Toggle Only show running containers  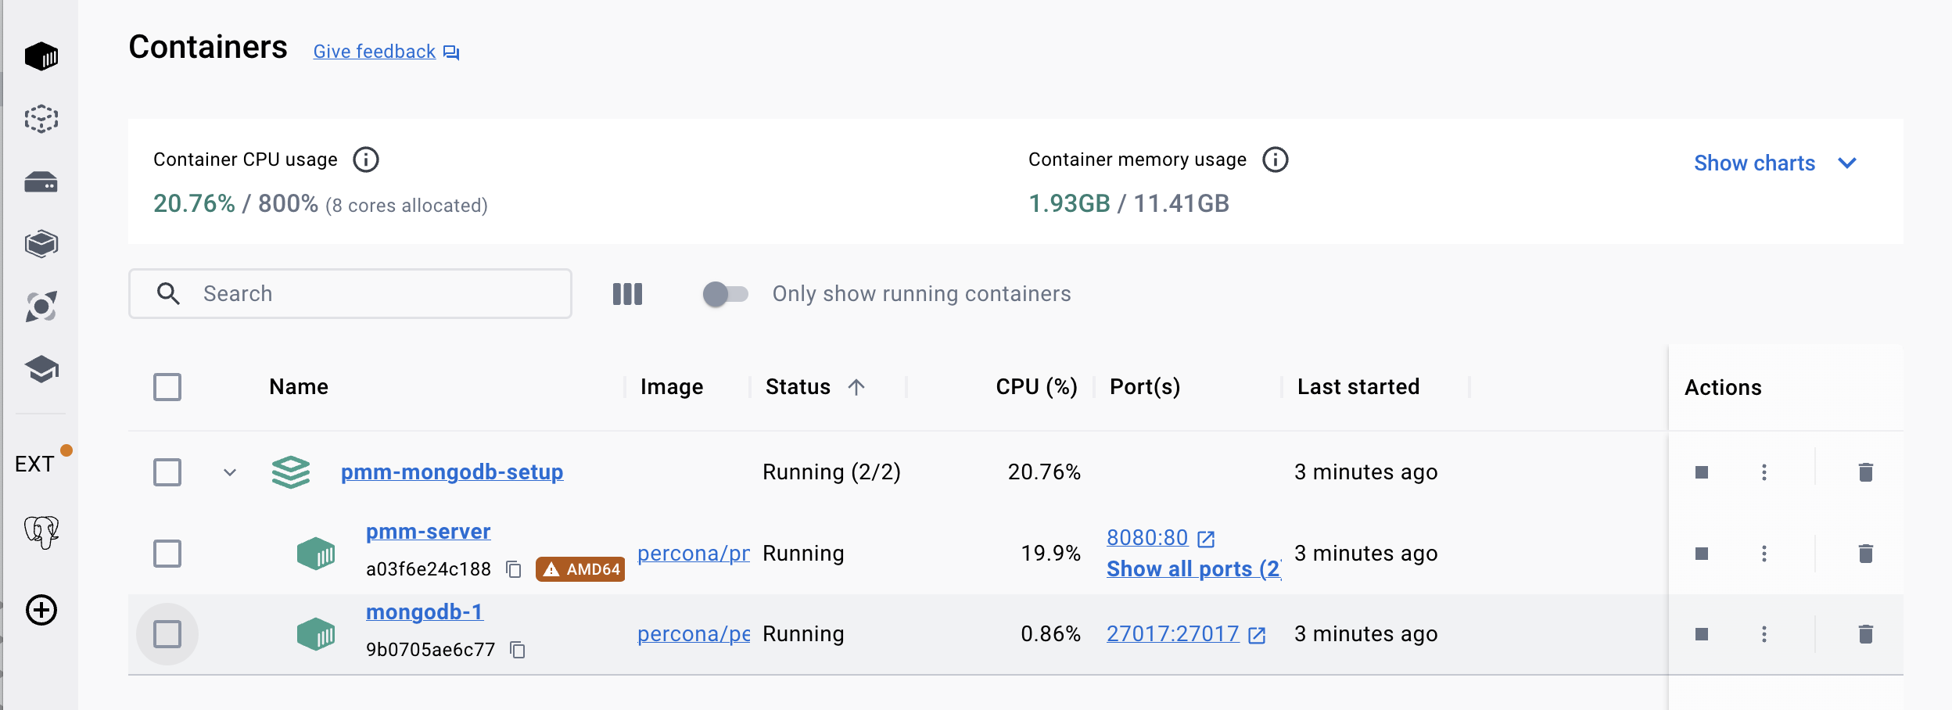(x=725, y=294)
